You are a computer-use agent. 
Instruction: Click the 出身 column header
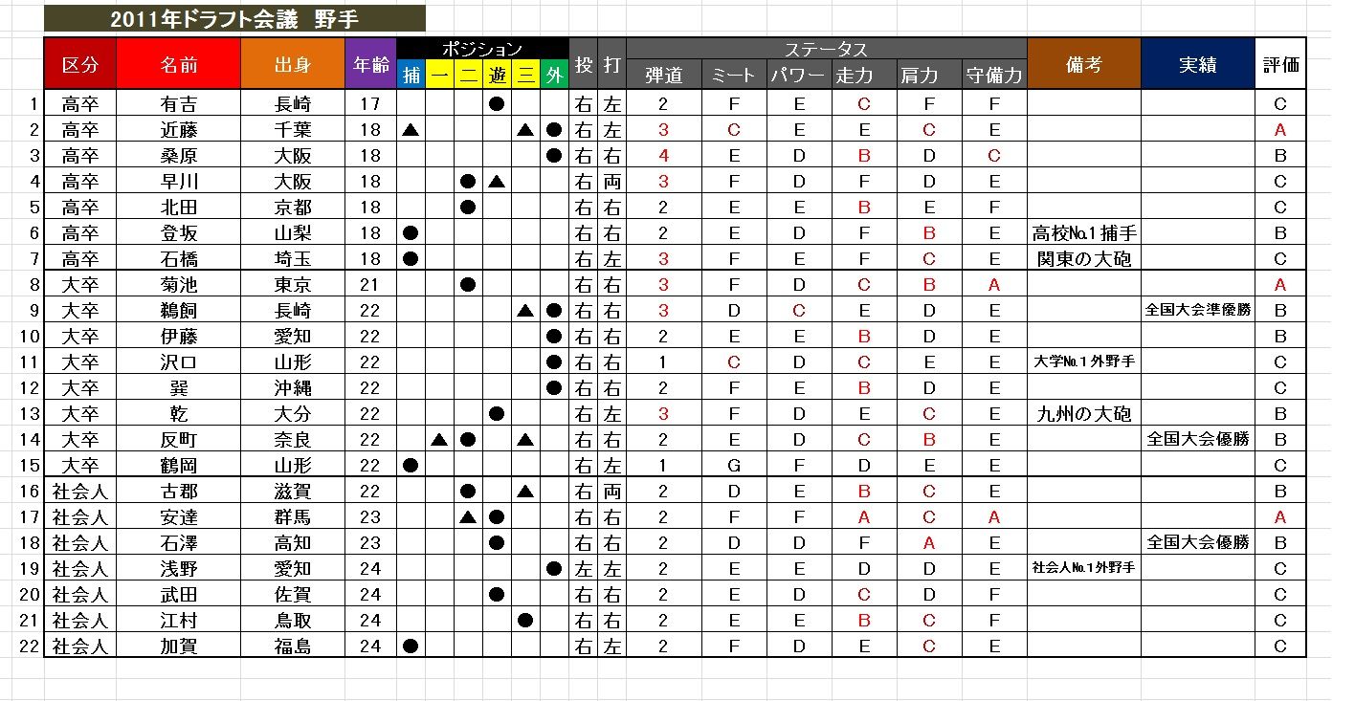click(293, 64)
